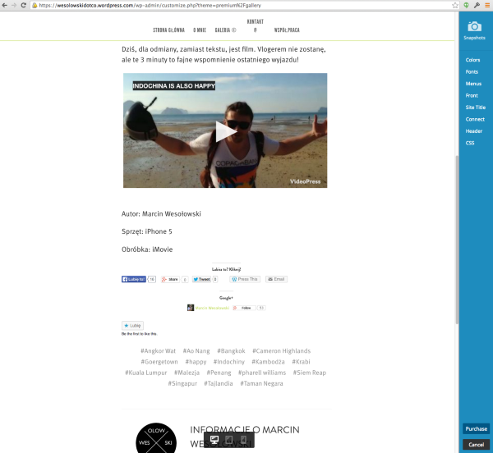This screenshot has width=493, height=453.
Task: Open the #Kuala Lumpur tag
Action: [146, 373]
